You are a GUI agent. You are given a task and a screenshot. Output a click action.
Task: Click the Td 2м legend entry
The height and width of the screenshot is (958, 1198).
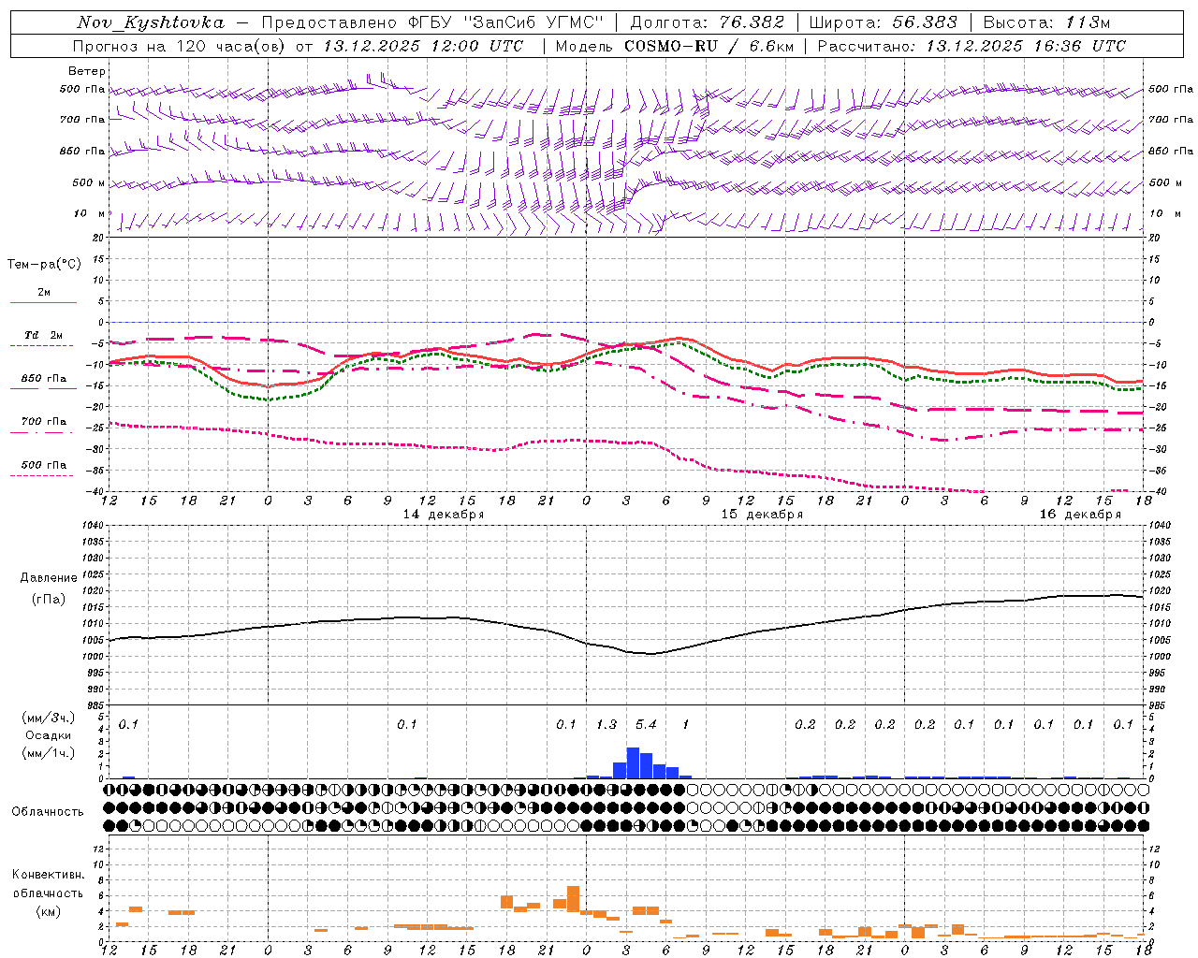click(43, 335)
